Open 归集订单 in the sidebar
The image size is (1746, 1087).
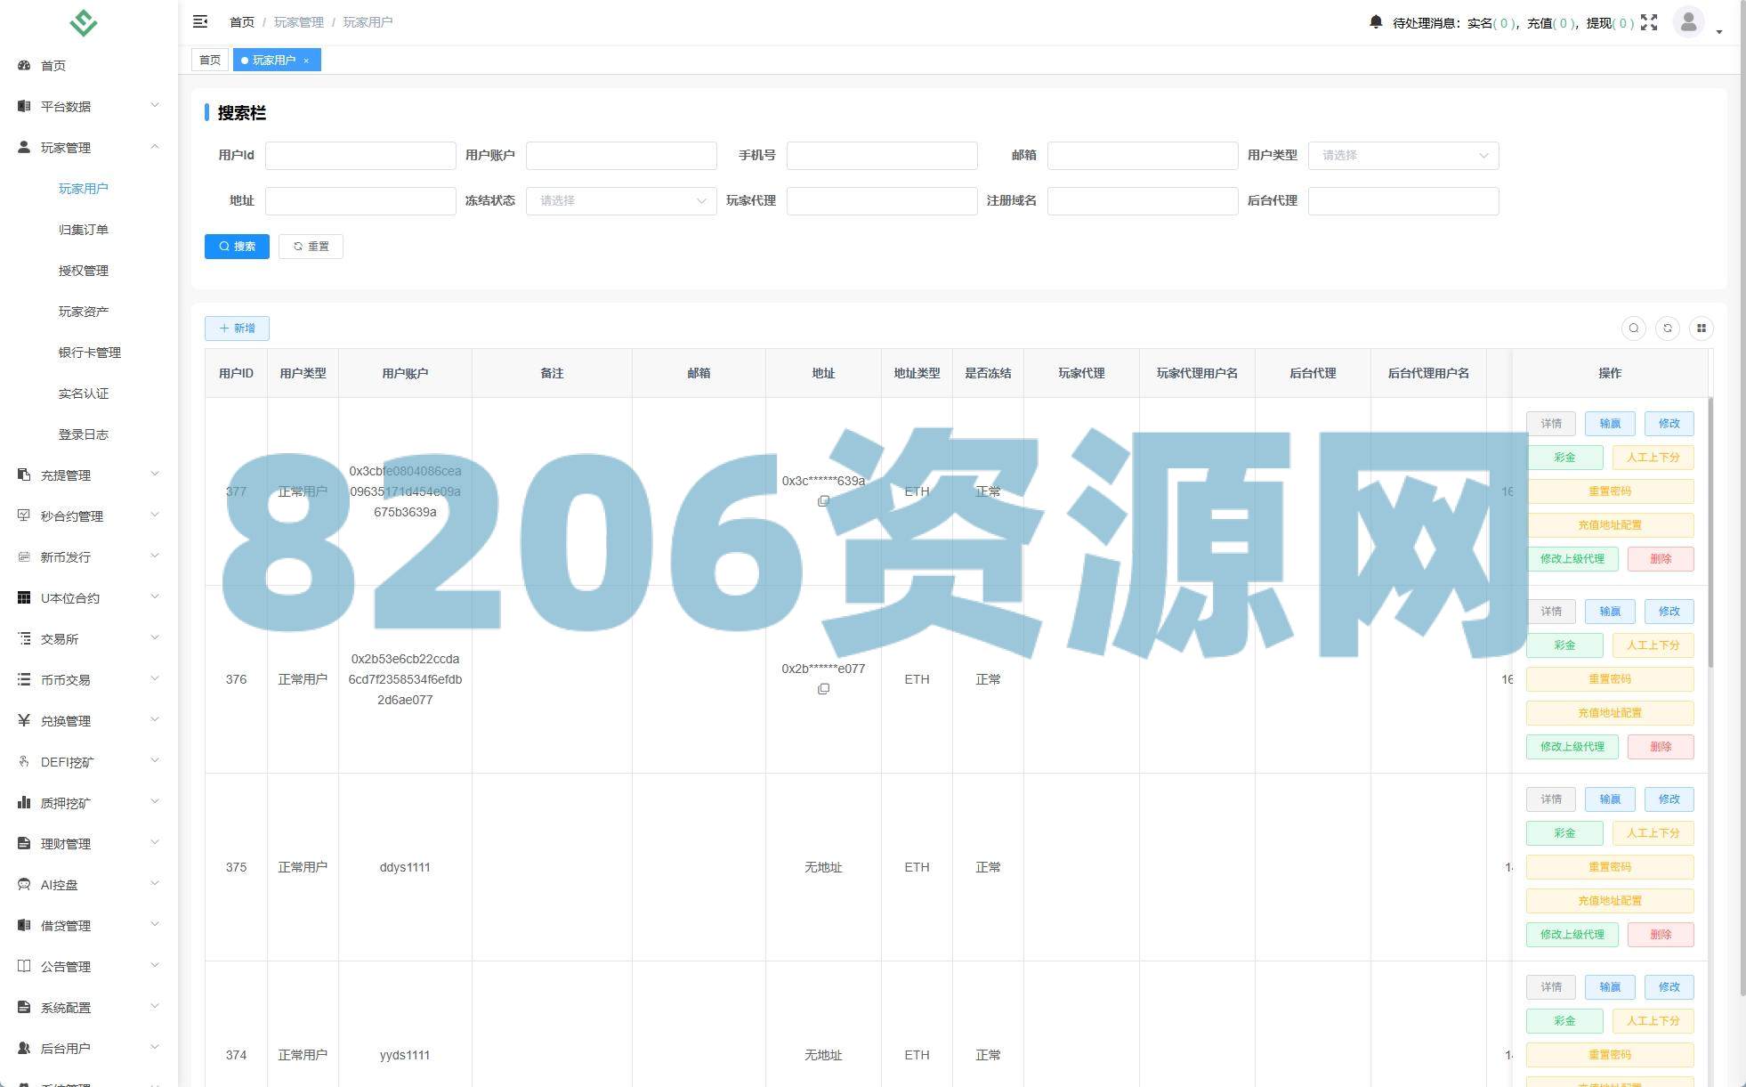[x=84, y=230]
